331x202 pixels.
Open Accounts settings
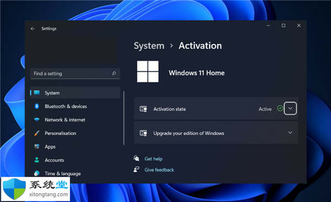point(75,160)
